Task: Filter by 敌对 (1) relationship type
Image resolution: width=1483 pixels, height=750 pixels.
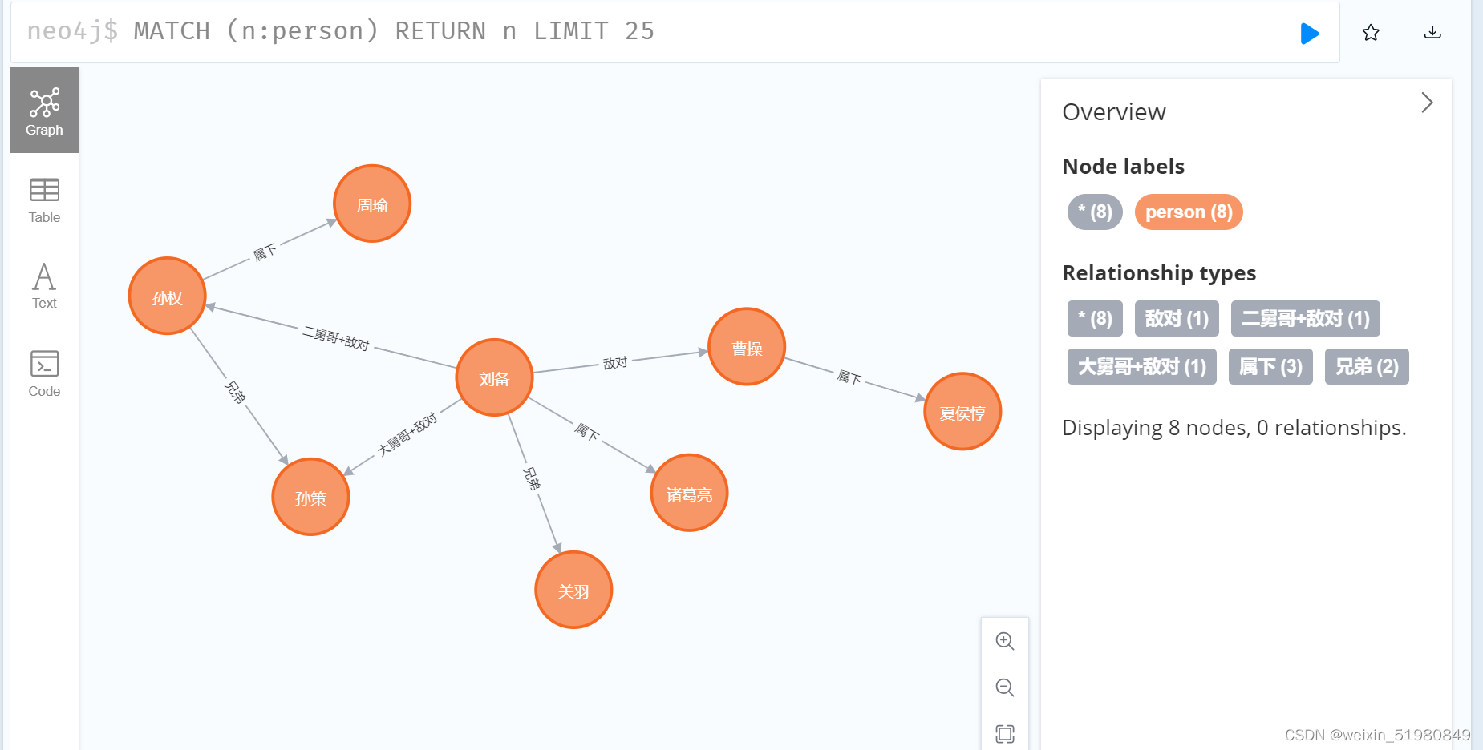Action: (1176, 318)
